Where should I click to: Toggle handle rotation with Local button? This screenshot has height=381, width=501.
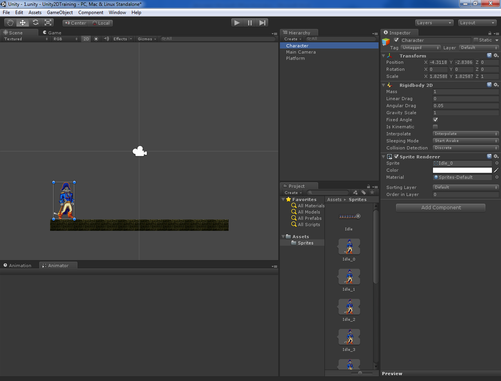click(x=101, y=23)
